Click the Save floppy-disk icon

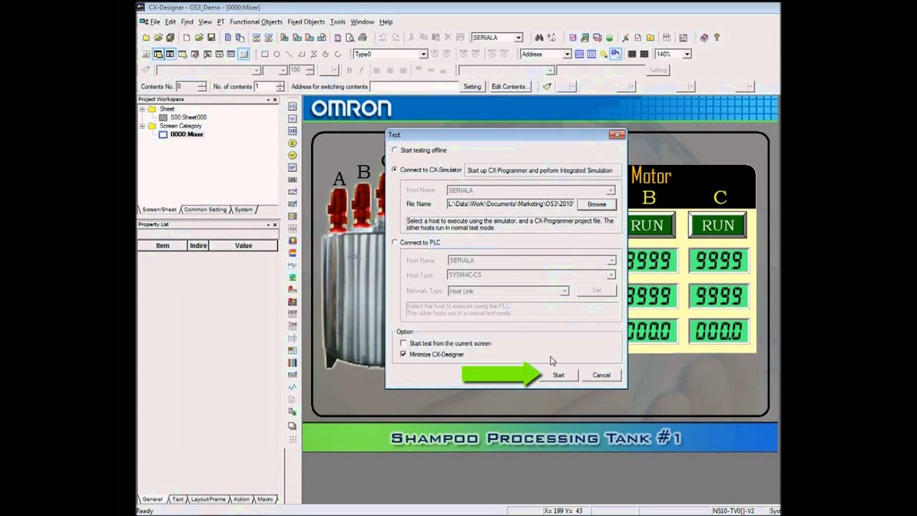click(211, 37)
